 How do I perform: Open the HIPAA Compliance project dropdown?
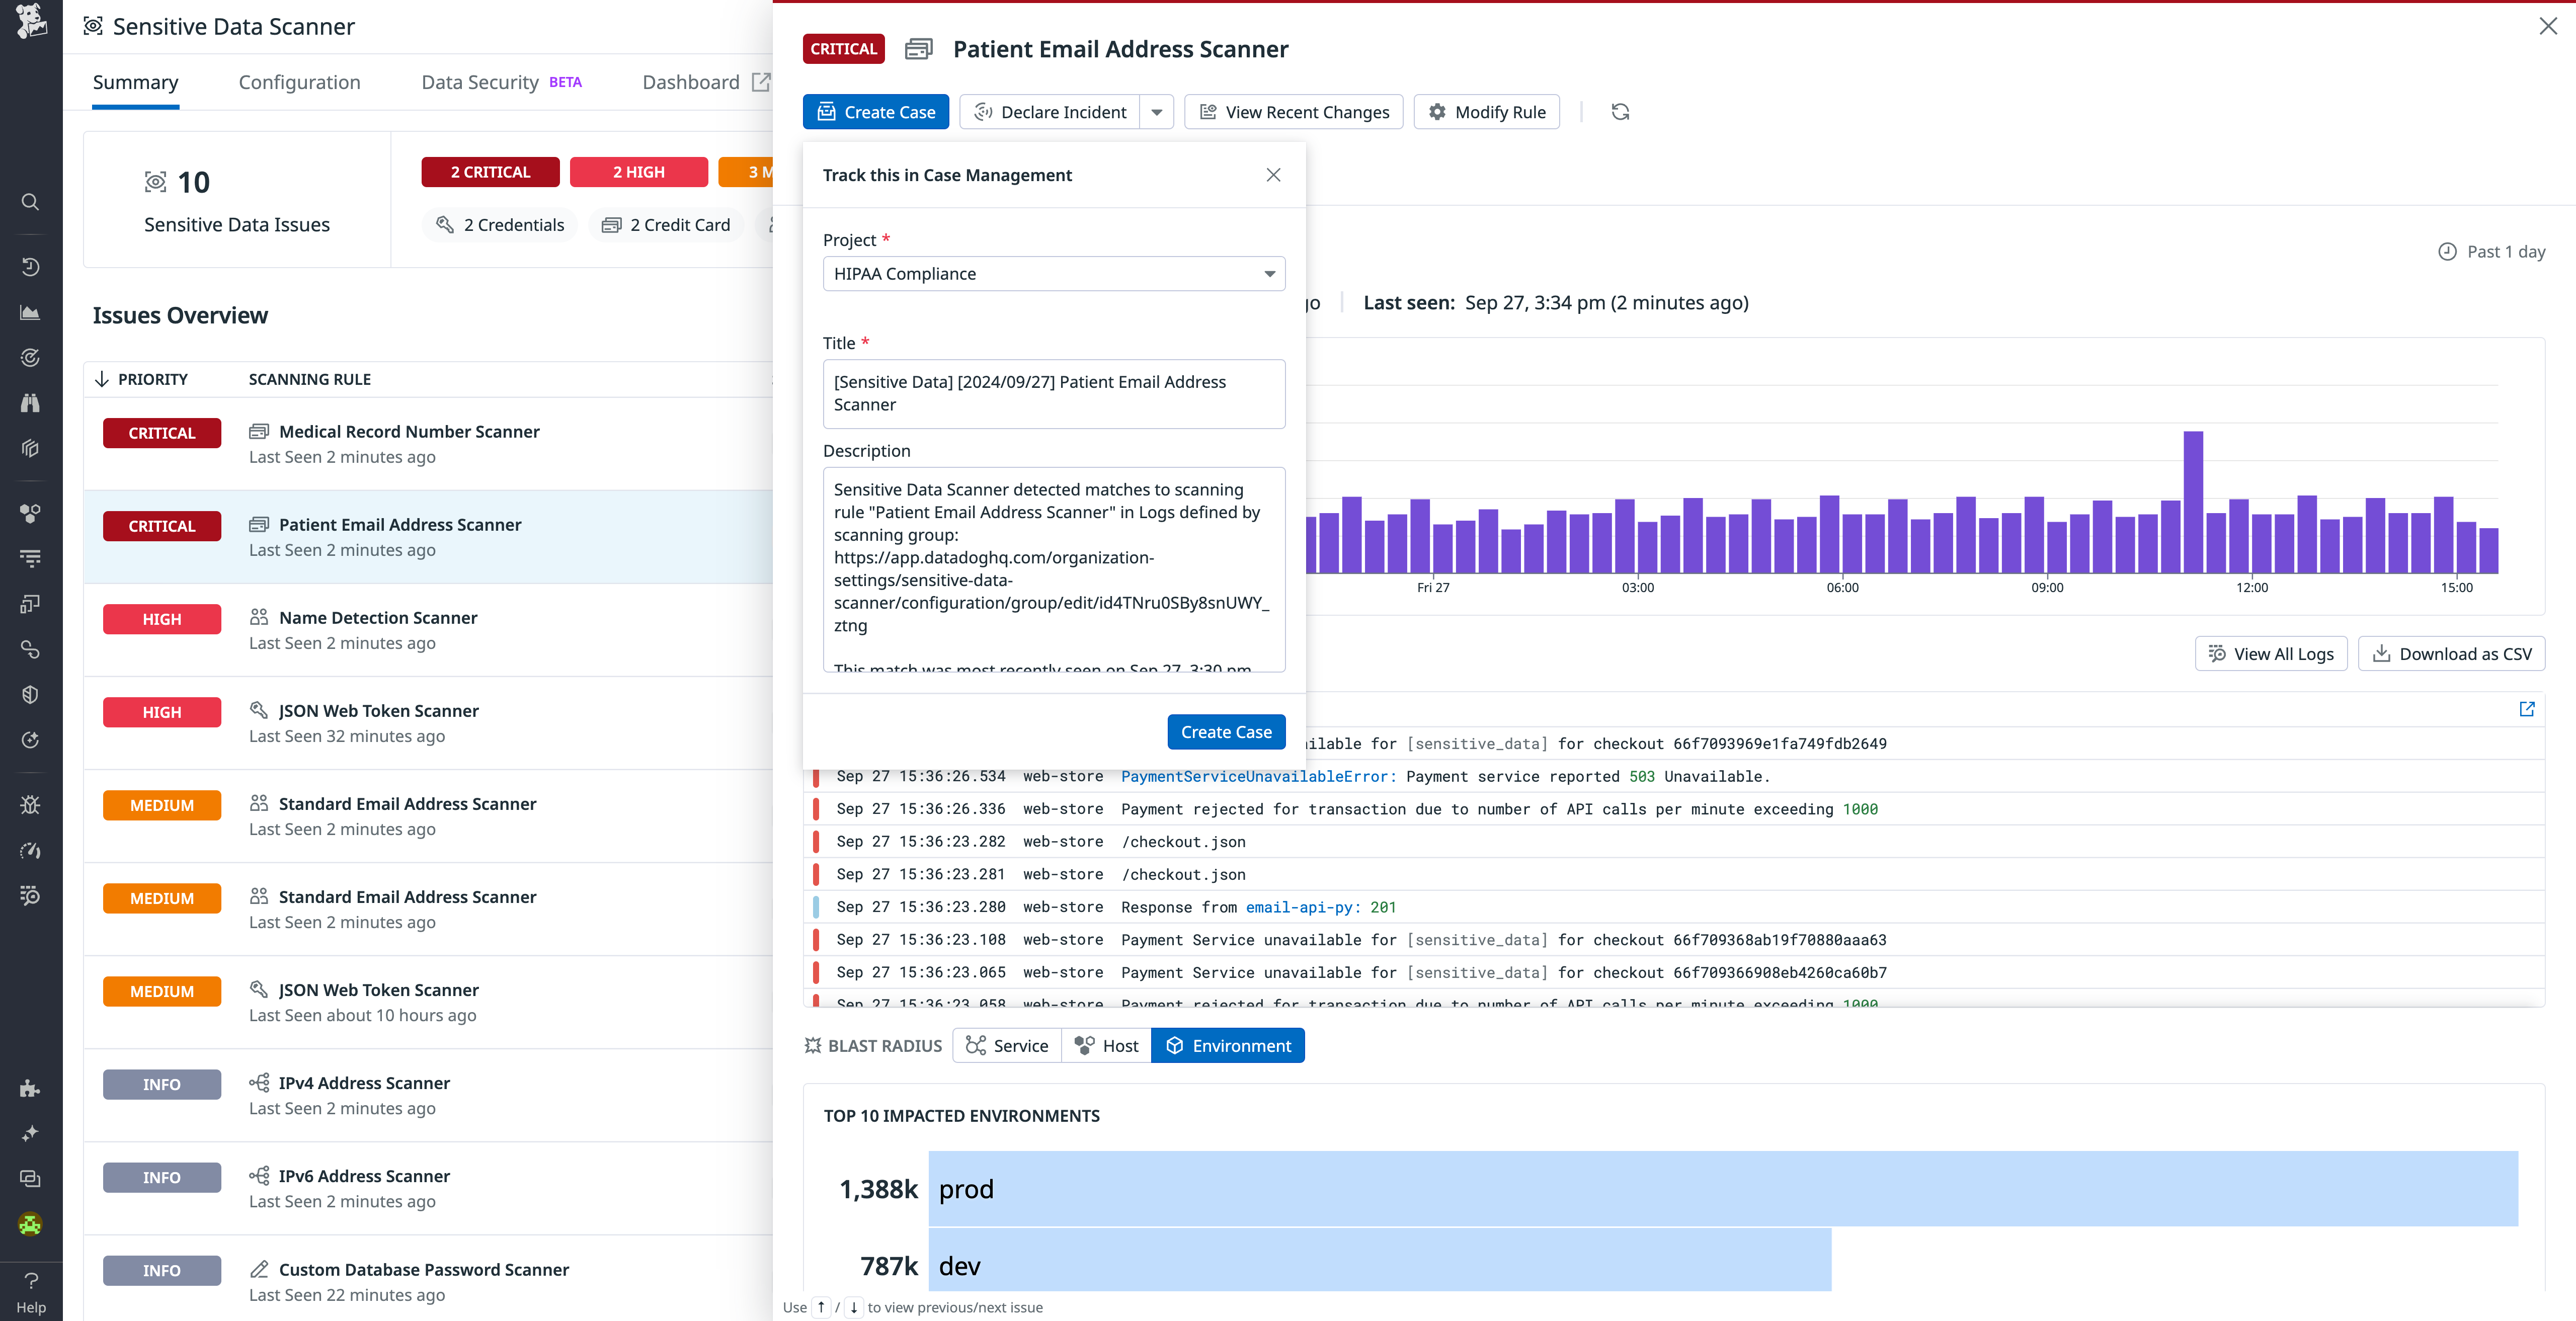[1053, 273]
